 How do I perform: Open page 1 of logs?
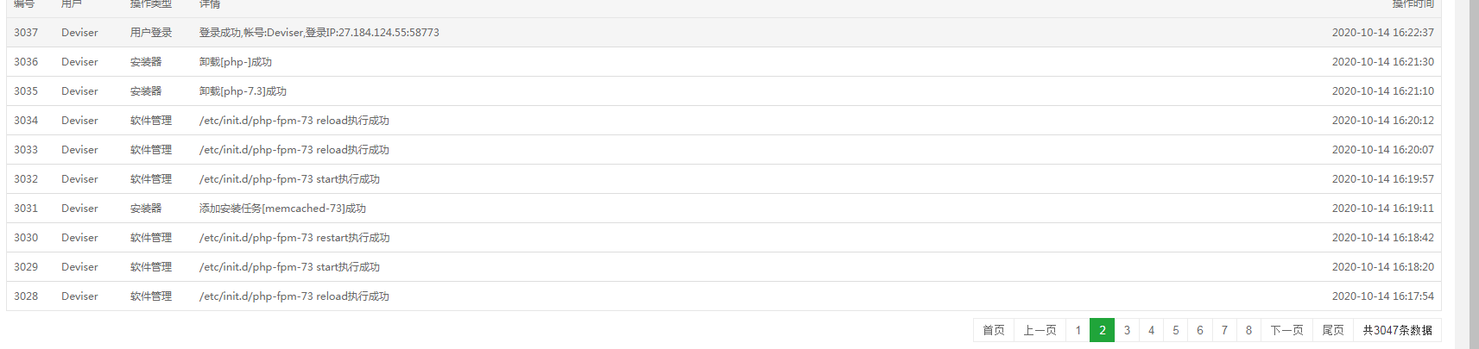point(1078,330)
